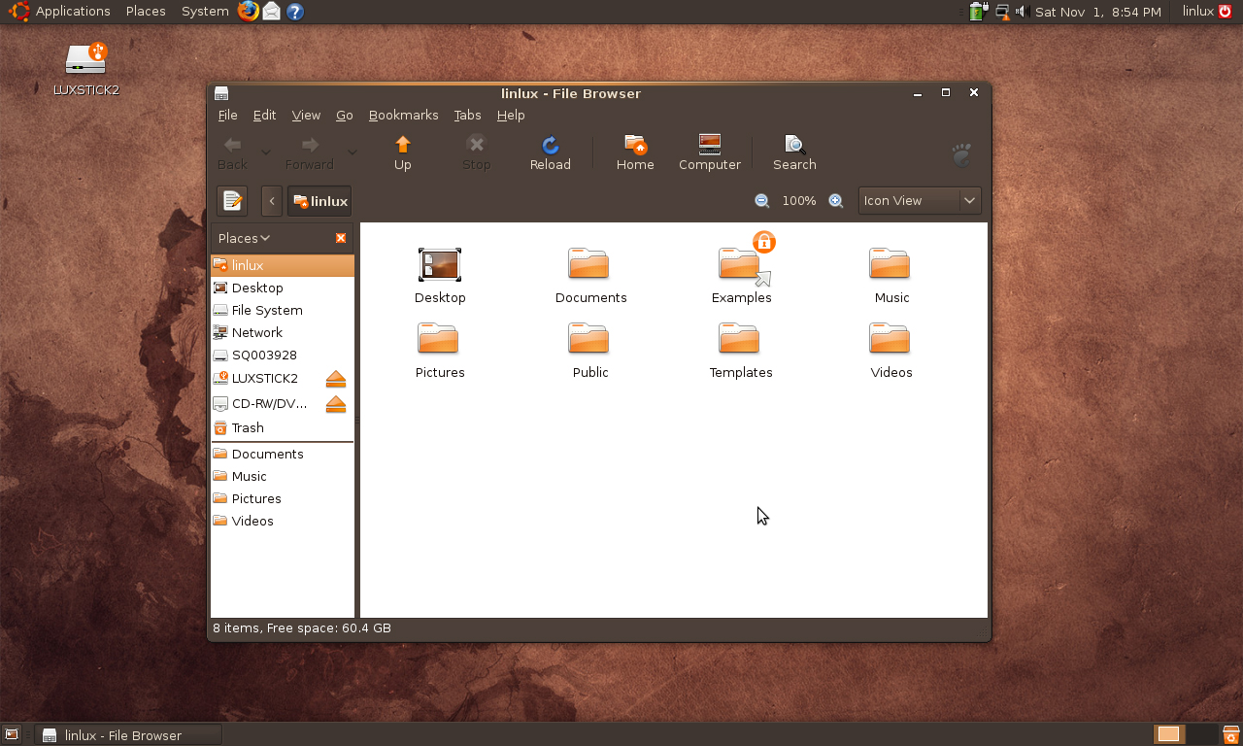The width and height of the screenshot is (1243, 746).
Task: Open Network in the sidebar
Action: 283,332
